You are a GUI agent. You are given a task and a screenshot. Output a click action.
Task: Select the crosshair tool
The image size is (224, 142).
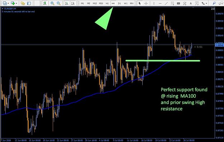tap(146, 3)
